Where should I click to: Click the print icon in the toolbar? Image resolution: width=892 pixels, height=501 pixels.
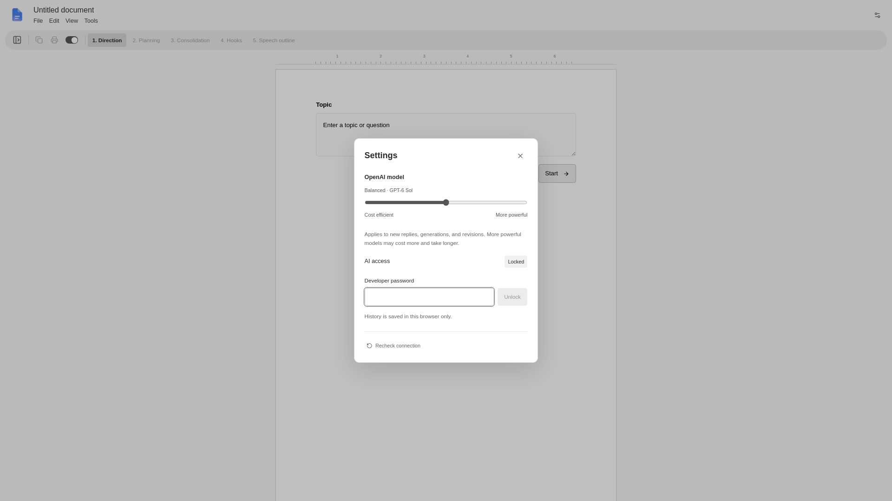[54, 40]
